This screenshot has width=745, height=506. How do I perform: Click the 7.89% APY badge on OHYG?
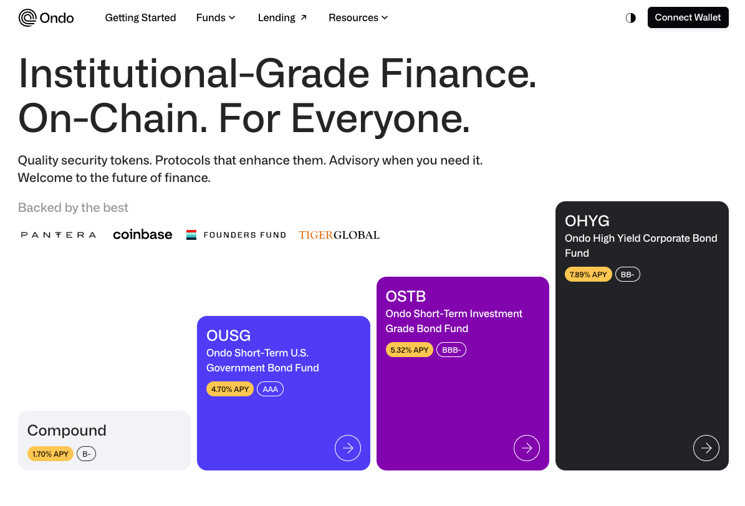click(588, 274)
